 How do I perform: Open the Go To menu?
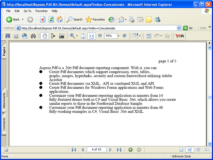coord(28,11)
